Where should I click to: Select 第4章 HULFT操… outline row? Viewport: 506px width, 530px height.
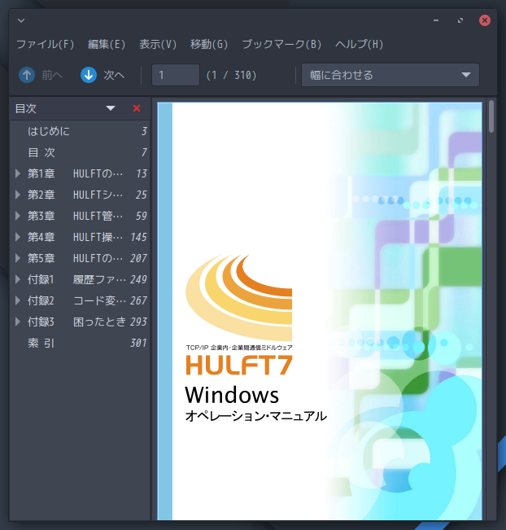click(x=80, y=237)
